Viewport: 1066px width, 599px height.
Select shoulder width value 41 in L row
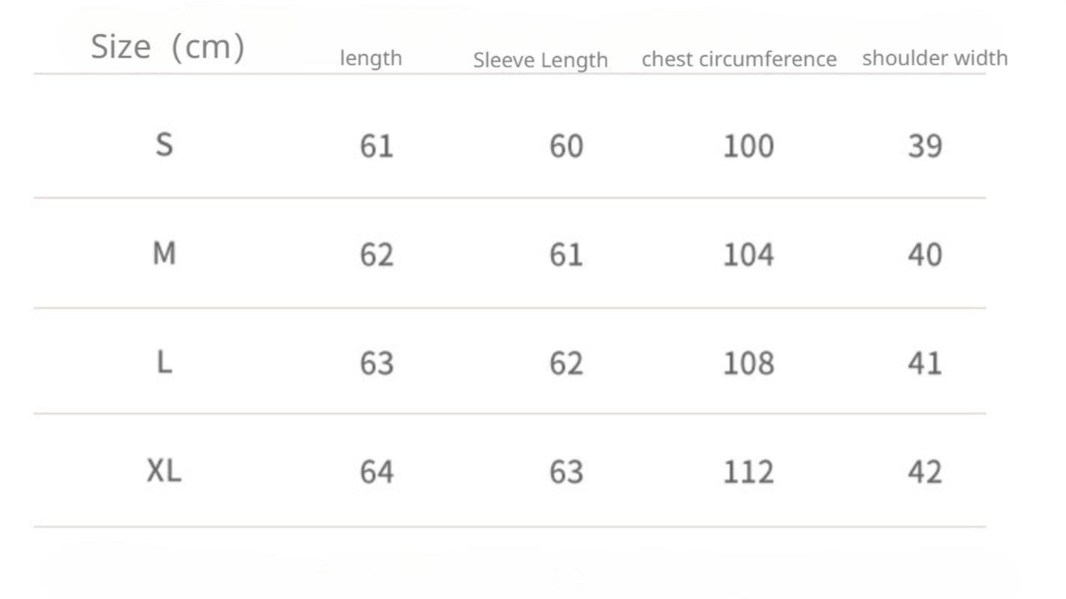[x=924, y=364]
